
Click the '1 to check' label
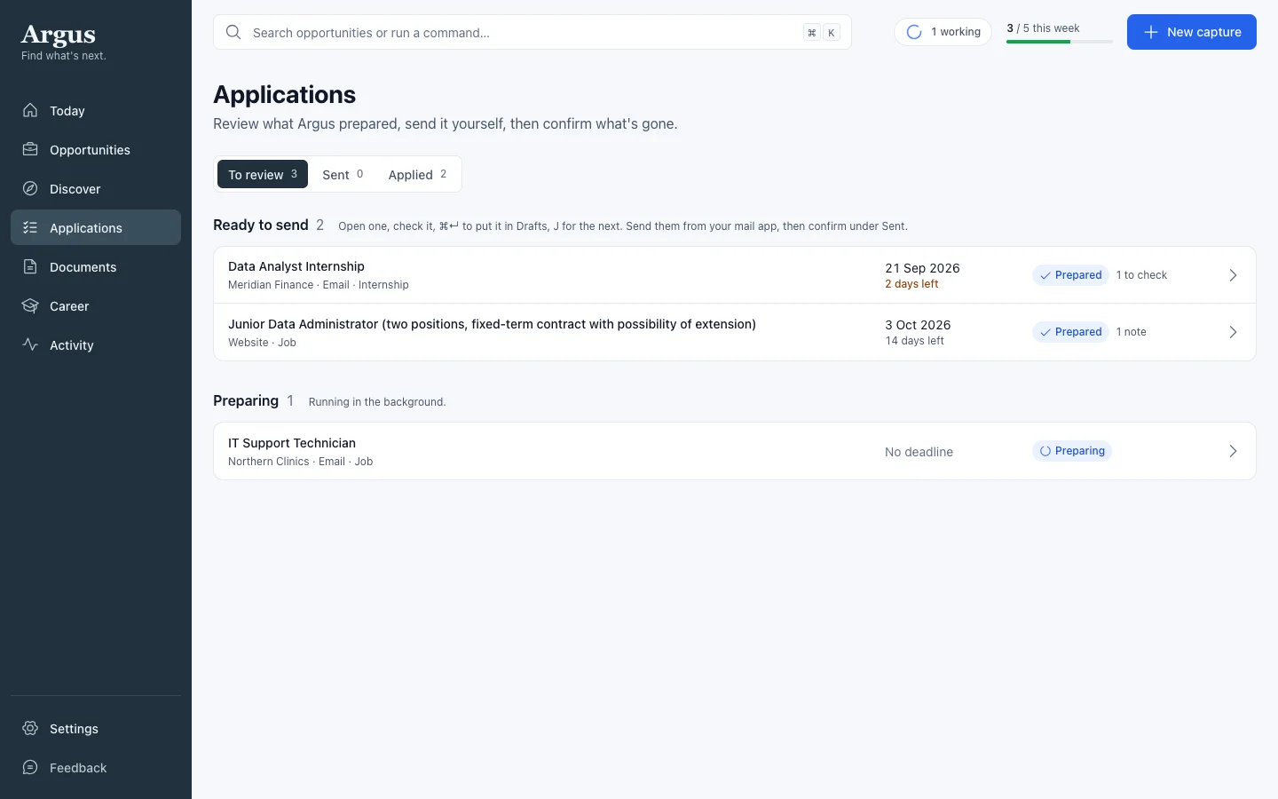tap(1141, 275)
